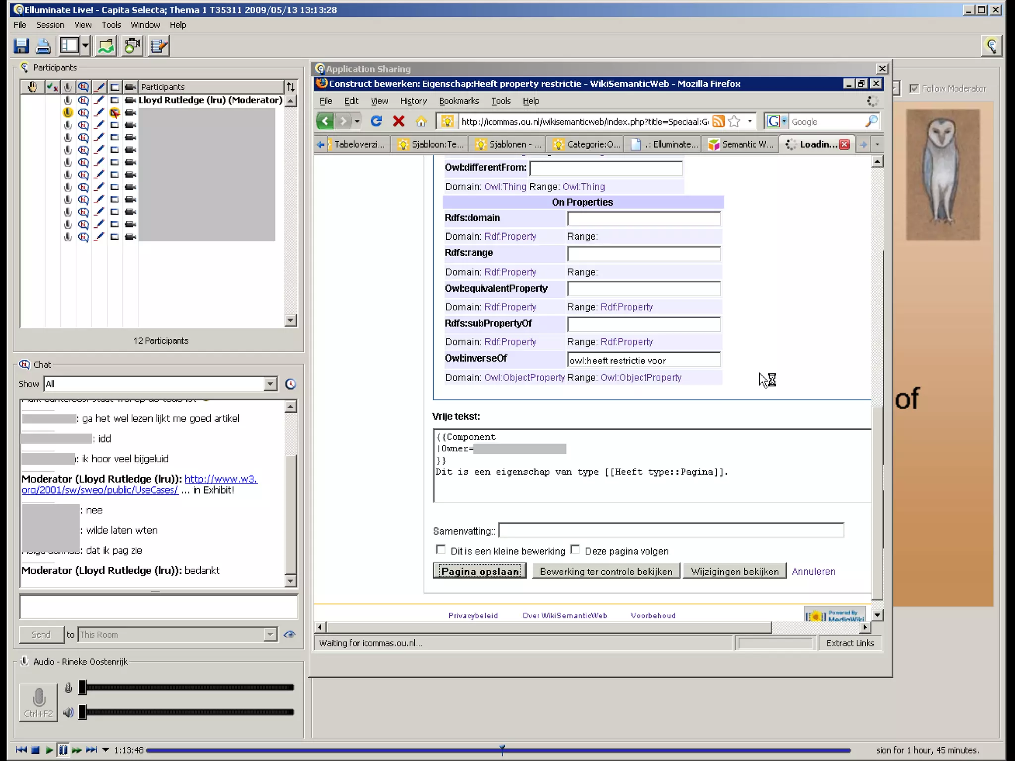Viewport: 1015px width, 761px height.
Task: Toggle the Follow Moderator checkbox
Action: click(x=914, y=89)
